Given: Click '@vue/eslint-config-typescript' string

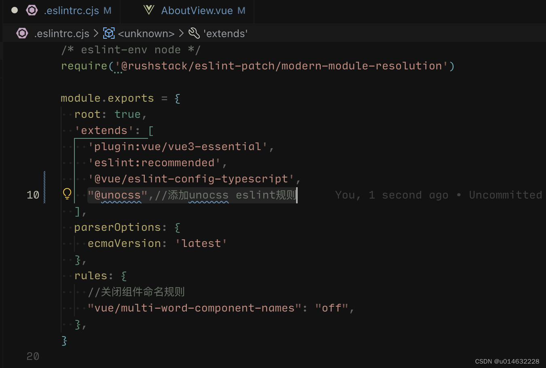Looking at the screenshot, I should pos(191,179).
